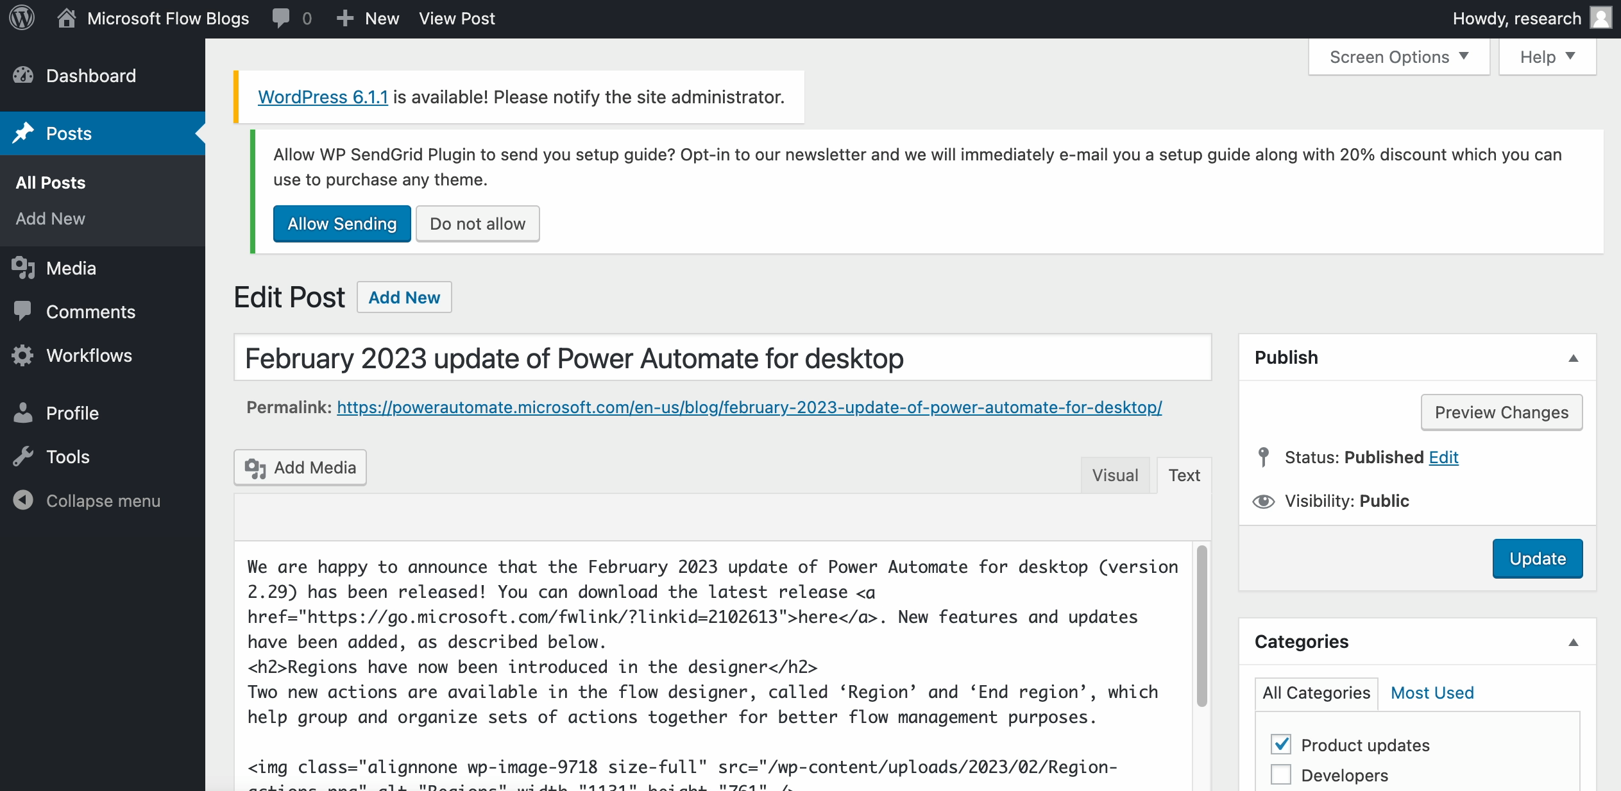Screen dimensions: 1621x791
Task: Click the user avatar in admin bar
Action: 1601,18
